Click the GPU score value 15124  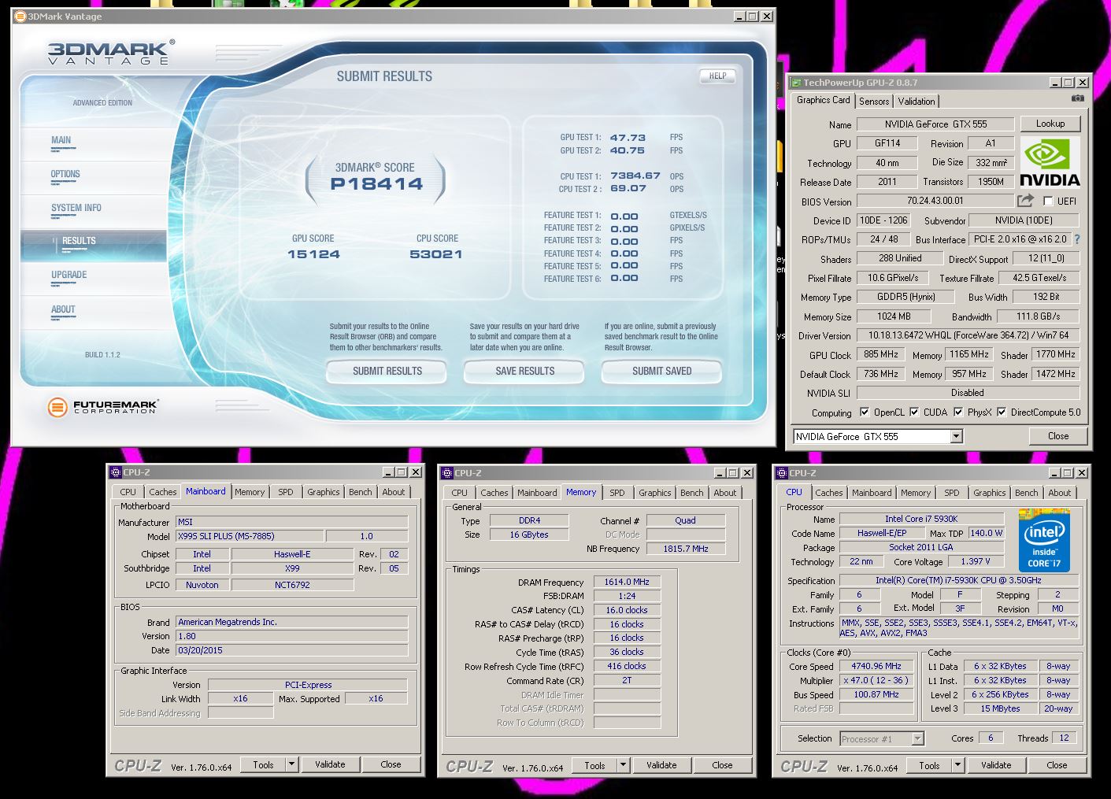tap(313, 254)
